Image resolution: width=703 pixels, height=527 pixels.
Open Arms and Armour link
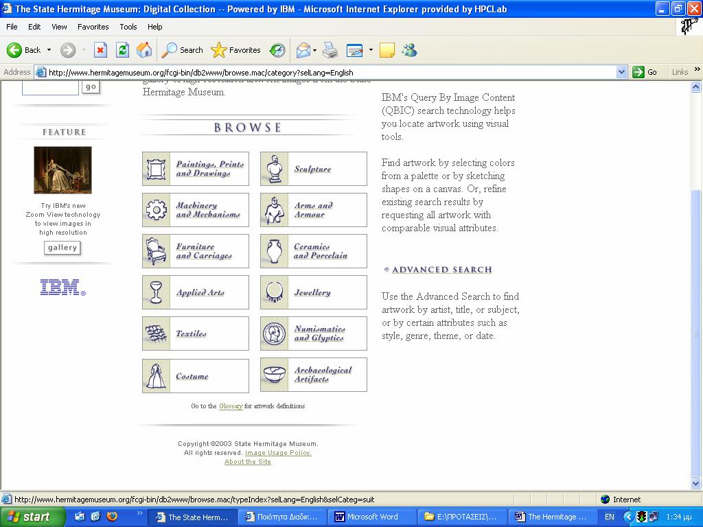click(x=313, y=210)
